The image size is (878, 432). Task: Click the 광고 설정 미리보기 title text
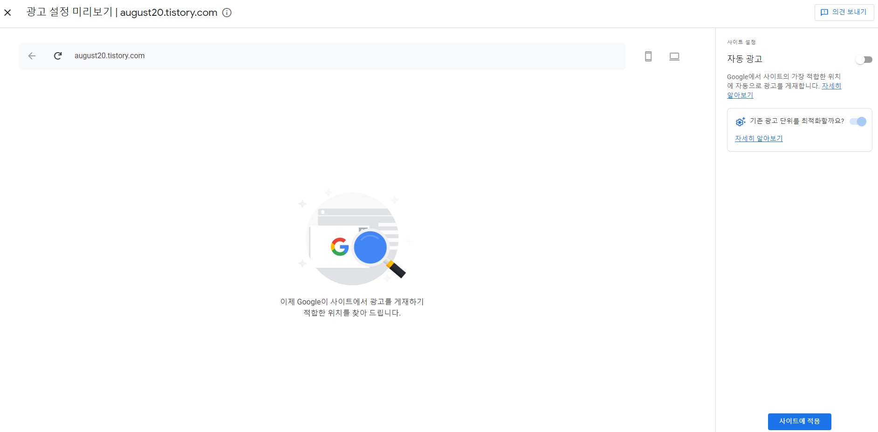tap(69, 12)
